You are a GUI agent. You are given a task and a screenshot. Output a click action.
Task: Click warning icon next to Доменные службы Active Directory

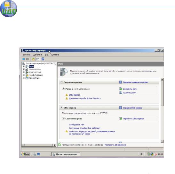point(67,99)
